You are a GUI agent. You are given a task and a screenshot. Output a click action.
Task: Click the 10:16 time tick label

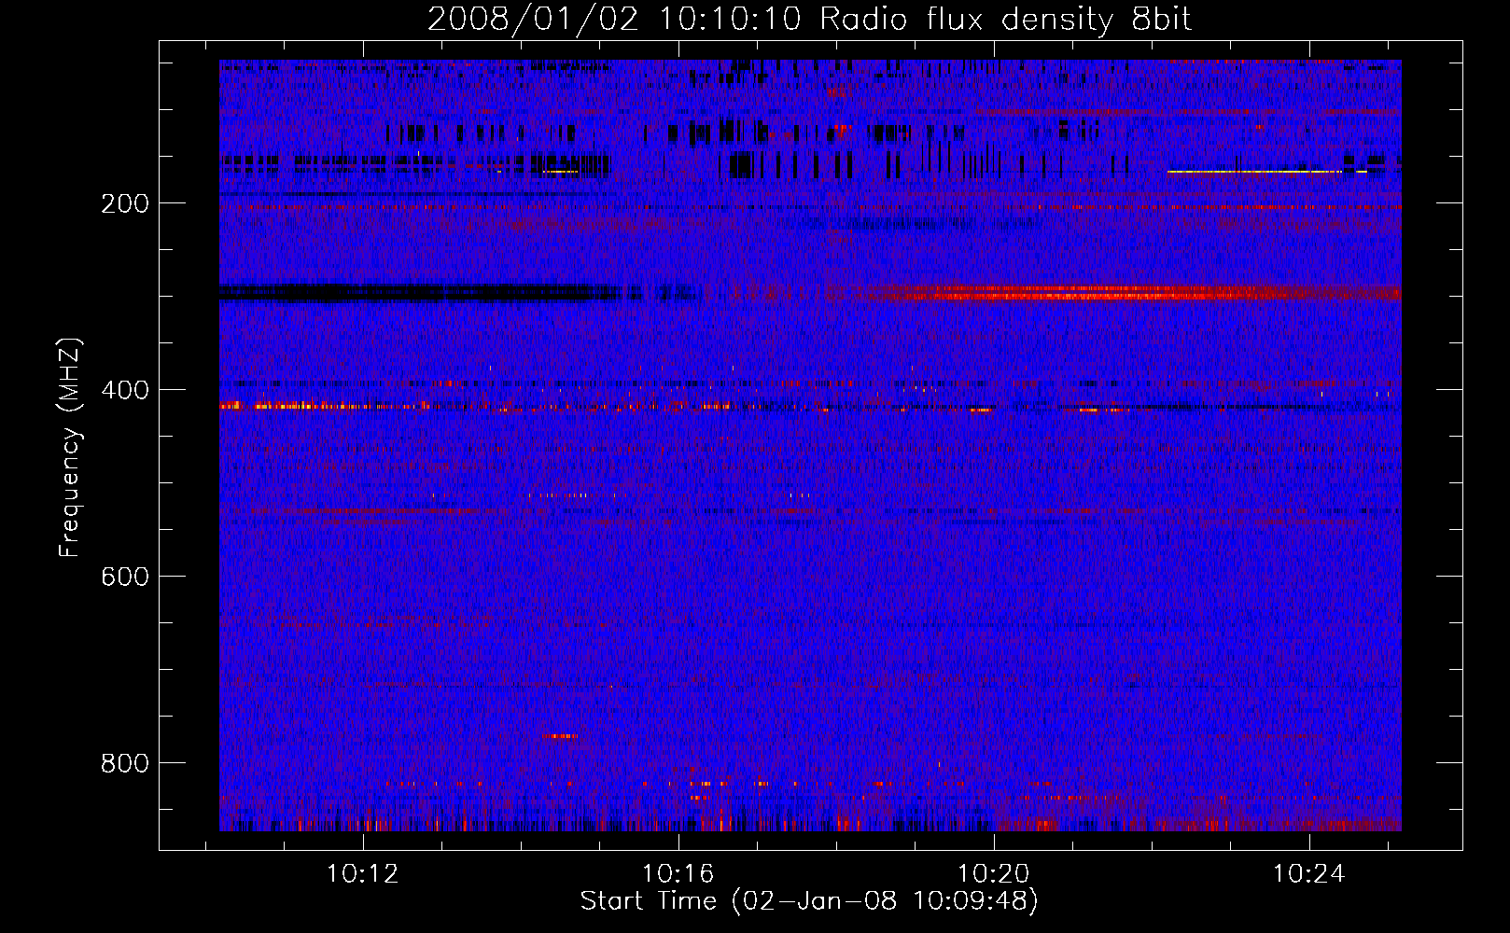click(678, 874)
